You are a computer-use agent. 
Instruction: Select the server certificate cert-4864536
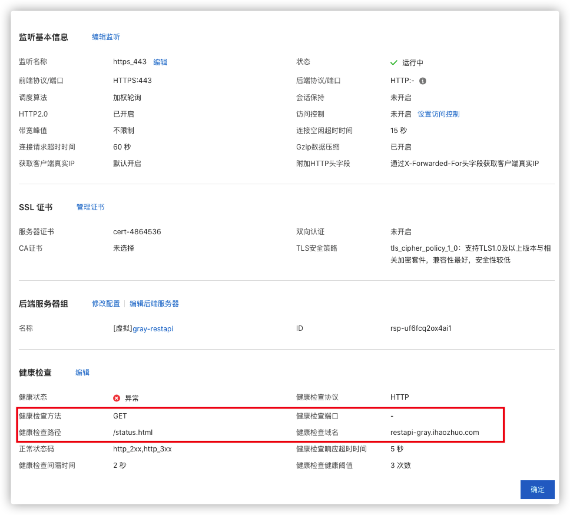[137, 232]
